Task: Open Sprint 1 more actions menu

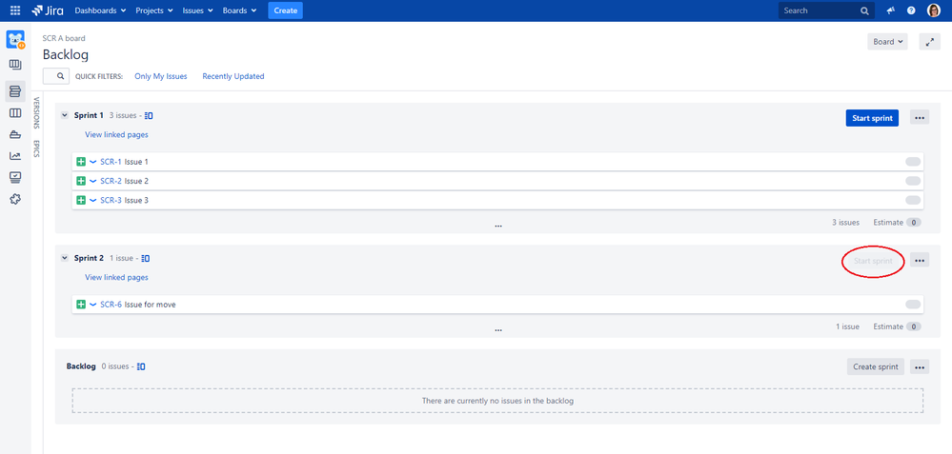Action: point(920,118)
